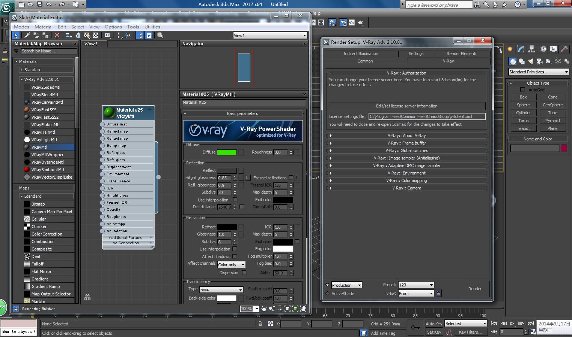This screenshot has width=572, height=337.
Task: Open the Modify panel icon
Action: click(521, 49)
